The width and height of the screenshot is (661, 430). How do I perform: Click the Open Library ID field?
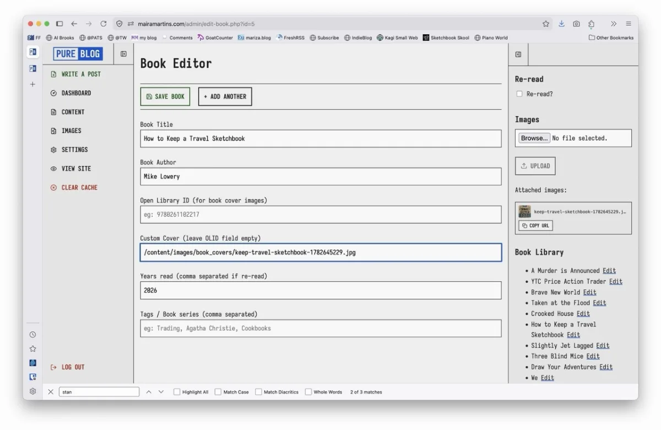coord(321,214)
